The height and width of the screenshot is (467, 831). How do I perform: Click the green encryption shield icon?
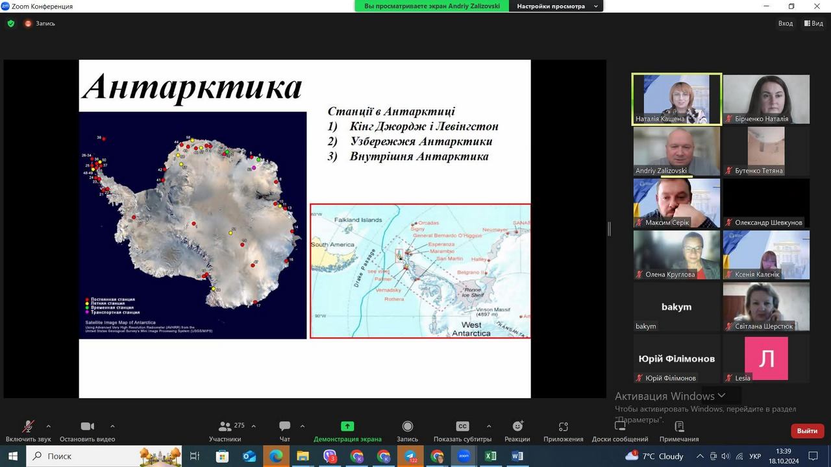pos(11,23)
